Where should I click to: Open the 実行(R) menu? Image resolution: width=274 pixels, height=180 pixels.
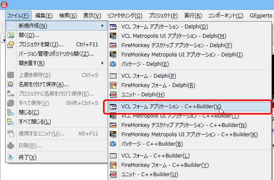[x=193, y=16]
